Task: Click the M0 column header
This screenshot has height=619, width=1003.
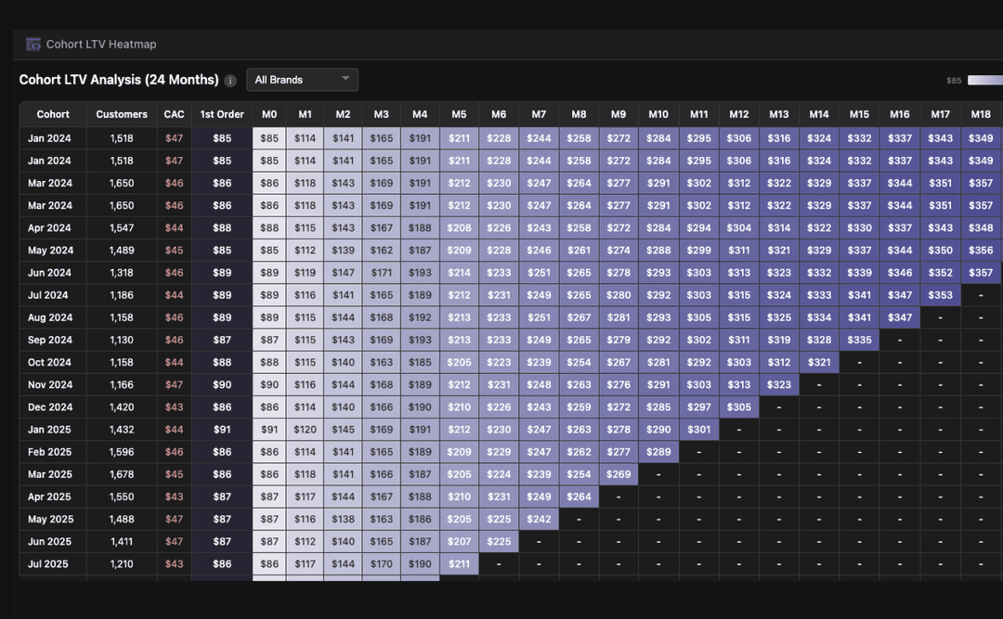Action: 269,114
